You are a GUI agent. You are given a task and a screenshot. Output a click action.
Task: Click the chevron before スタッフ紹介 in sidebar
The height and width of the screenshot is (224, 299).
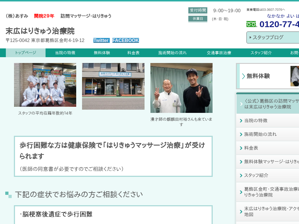click(x=241, y=176)
